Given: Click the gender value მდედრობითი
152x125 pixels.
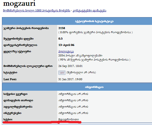Looking at the screenshot, I should (69, 119).
